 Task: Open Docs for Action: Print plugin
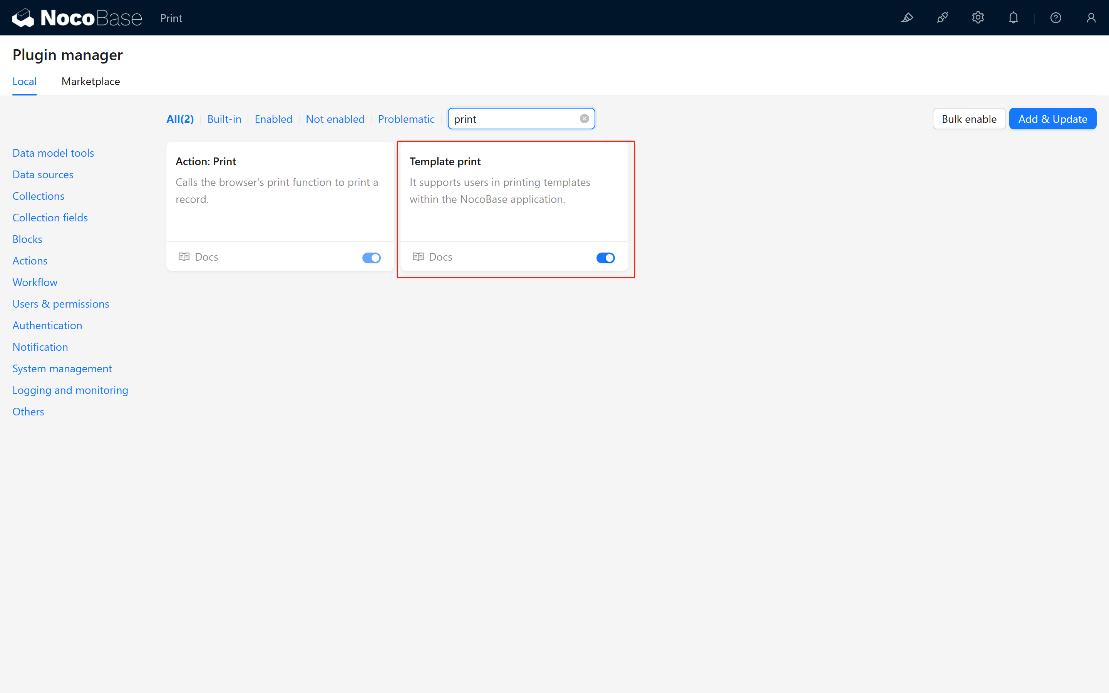(x=198, y=257)
